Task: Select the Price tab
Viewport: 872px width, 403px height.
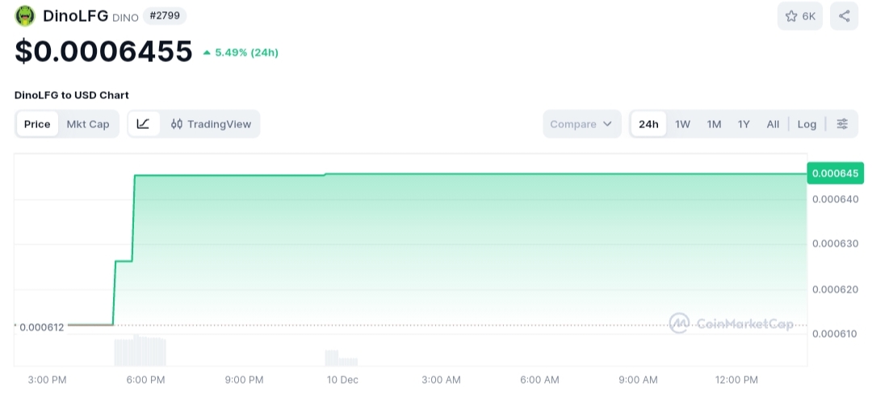Action: point(37,124)
